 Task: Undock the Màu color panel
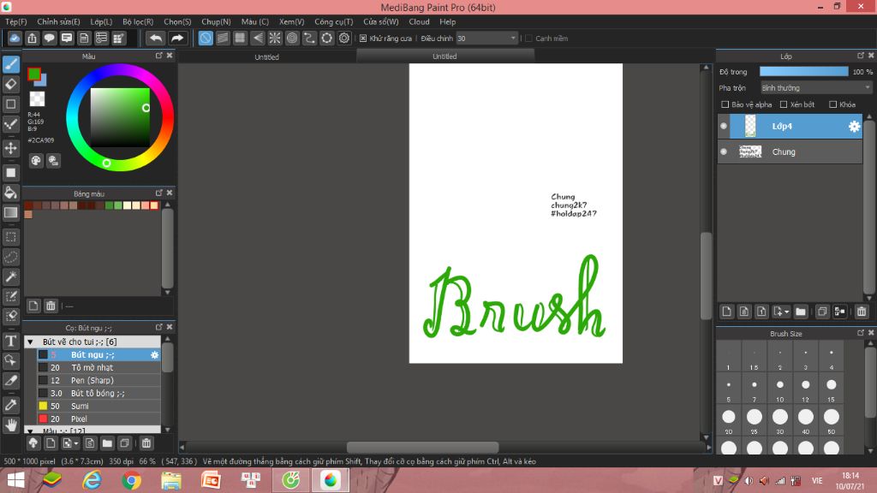click(x=158, y=56)
